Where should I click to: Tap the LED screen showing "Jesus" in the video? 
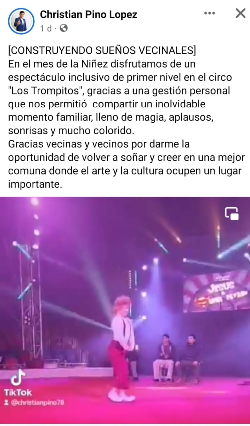pyautogui.click(x=216, y=291)
